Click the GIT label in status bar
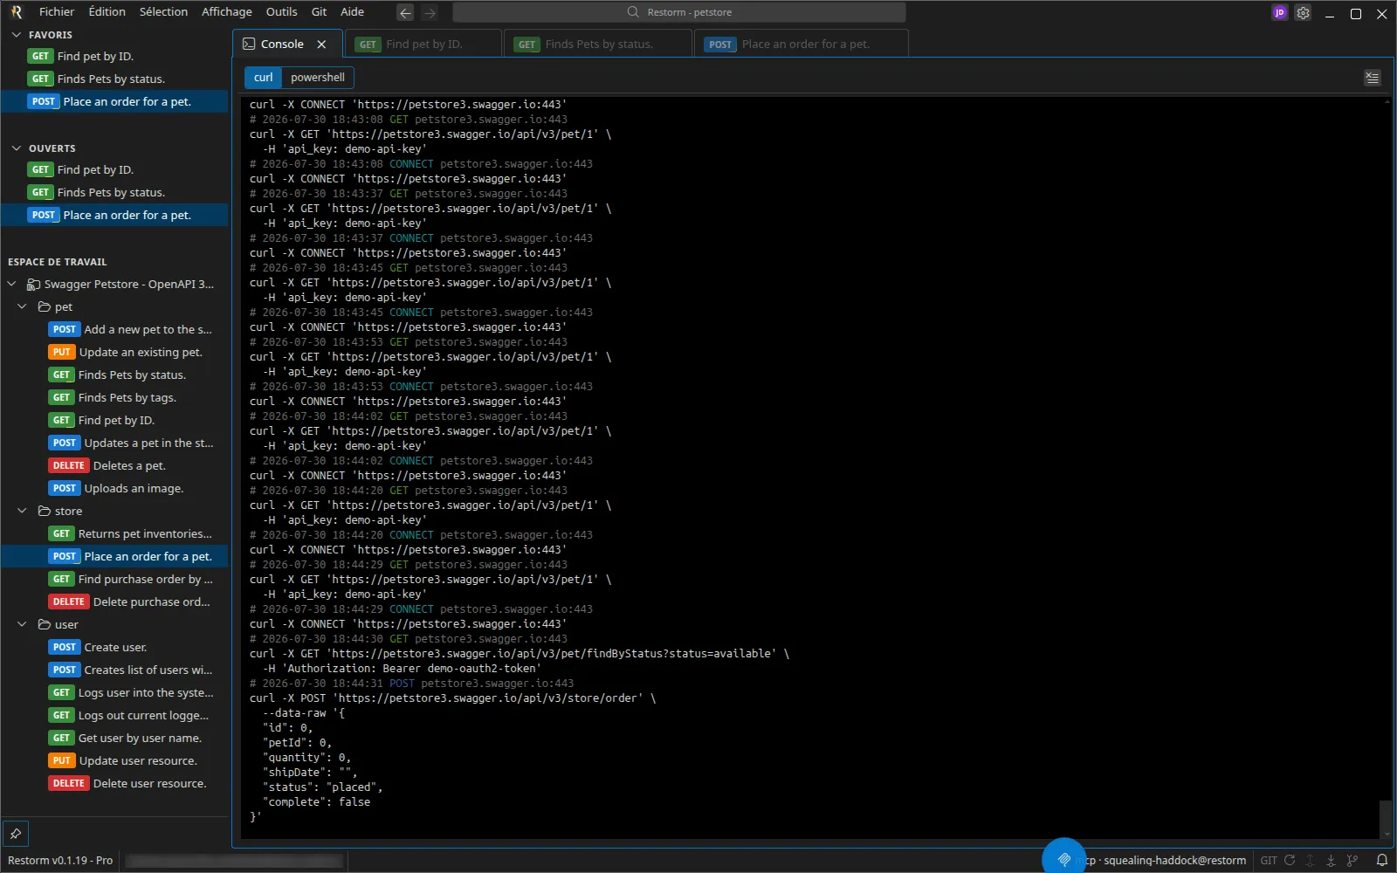Viewport: 1397px width, 873px height. pyautogui.click(x=1269, y=860)
